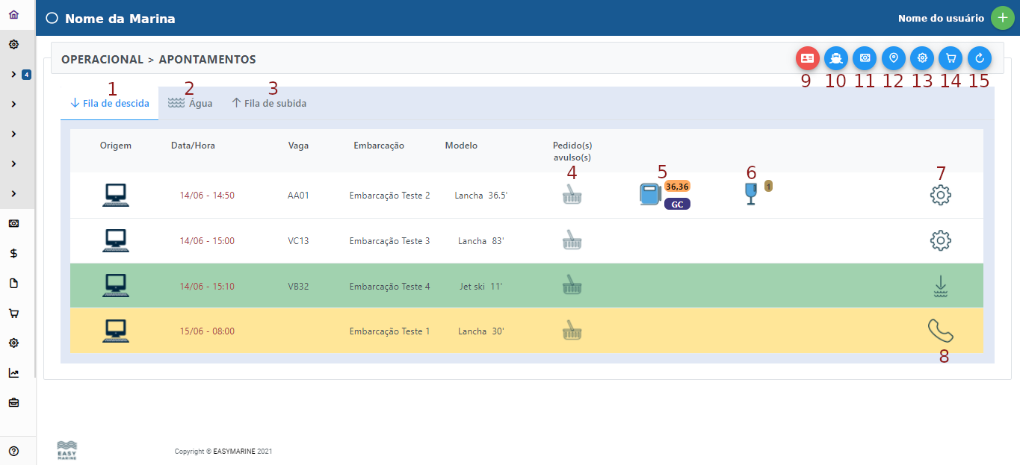Click the blue banknote button in toolbar
Screen dimensions: 1020x465
click(x=865, y=57)
